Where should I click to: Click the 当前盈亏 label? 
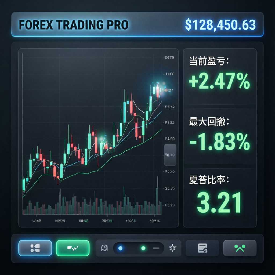click(x=209, y=61)
